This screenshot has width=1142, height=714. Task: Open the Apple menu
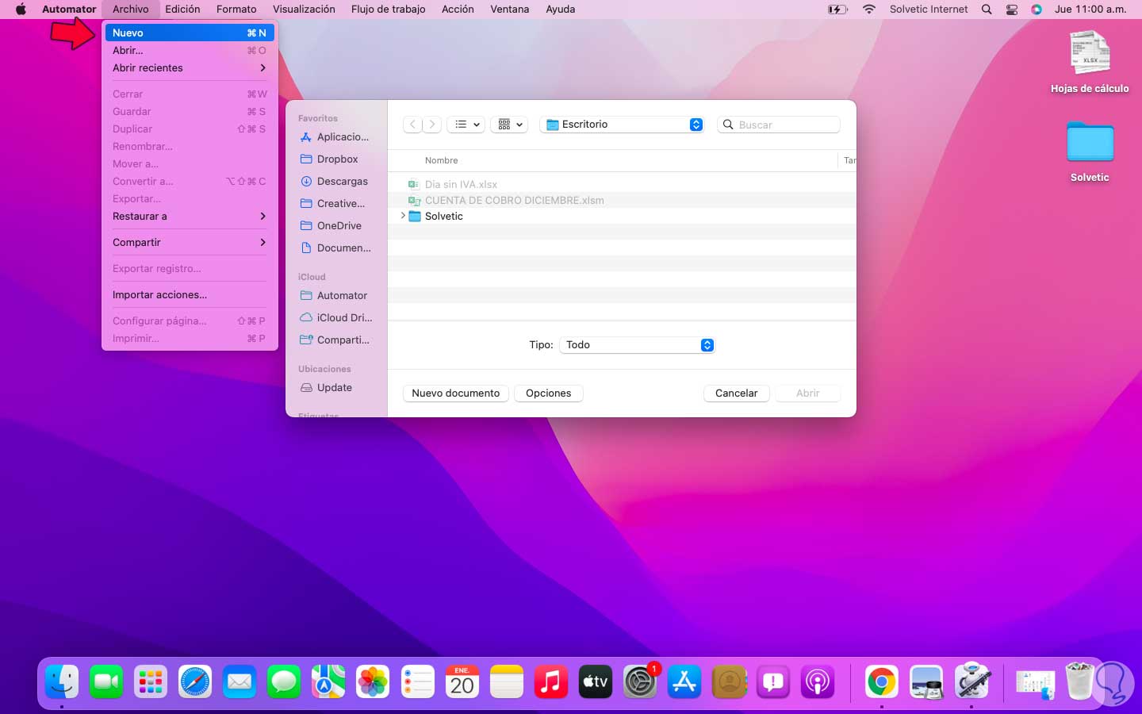[x=21, y=10]
